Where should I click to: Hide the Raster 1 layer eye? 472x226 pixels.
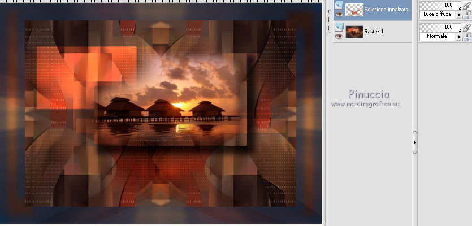339,36
